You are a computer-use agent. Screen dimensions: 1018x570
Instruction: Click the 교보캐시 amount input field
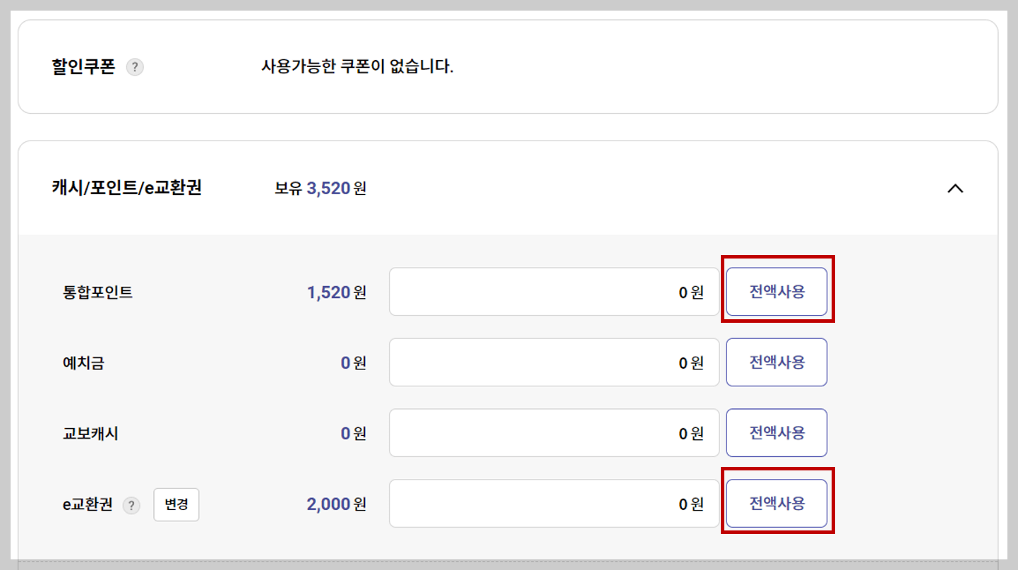(554, 433)
